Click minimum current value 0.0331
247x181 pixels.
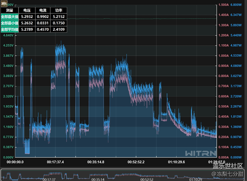click(42, 23)
